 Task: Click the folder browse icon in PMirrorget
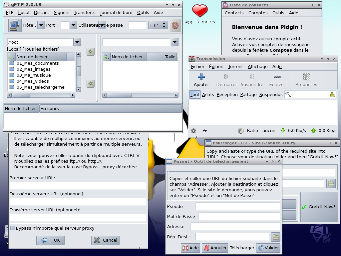(x=331, y=183)
